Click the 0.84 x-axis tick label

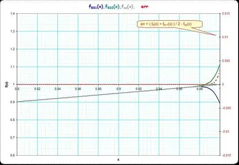click(x=58, y=89)
